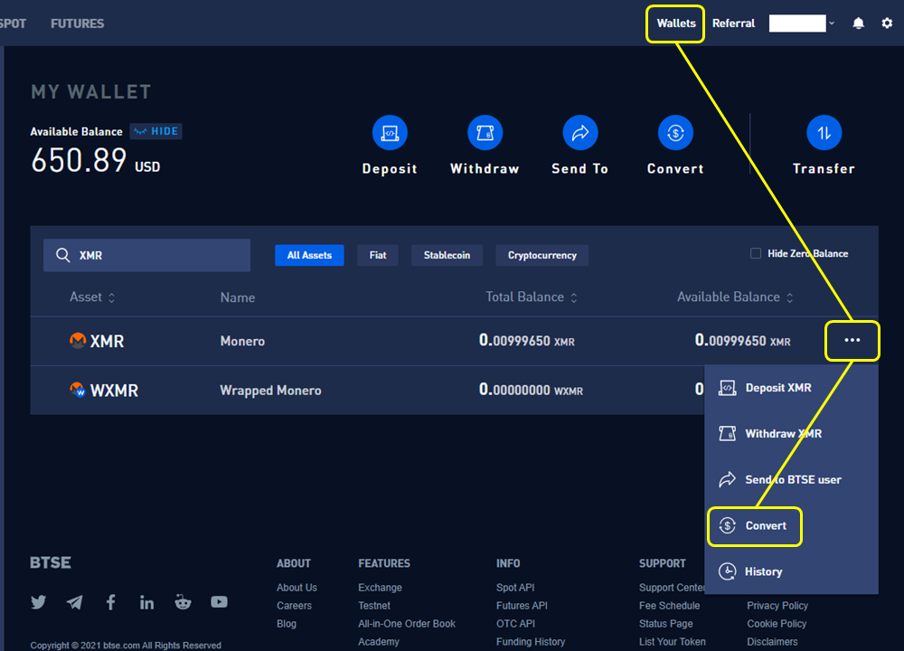Image resolution: width=904 pixels, height=651 pixels.
Task: Open Status Page footer link
Action: tap(666, 624)
